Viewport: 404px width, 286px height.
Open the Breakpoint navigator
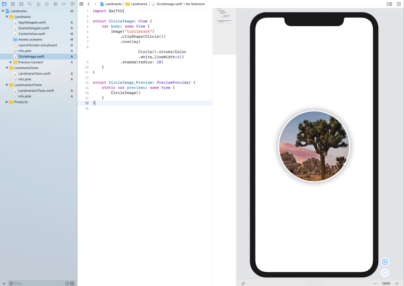[64, 4]
